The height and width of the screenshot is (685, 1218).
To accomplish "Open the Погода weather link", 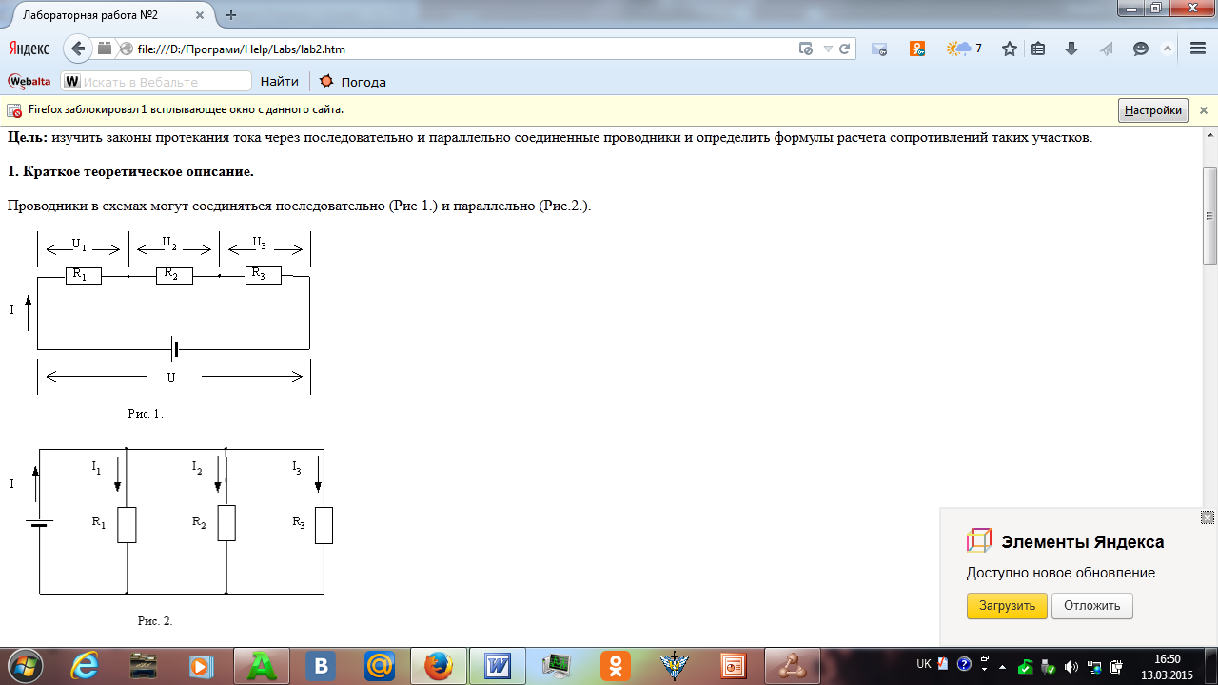I will coord(352,81).
